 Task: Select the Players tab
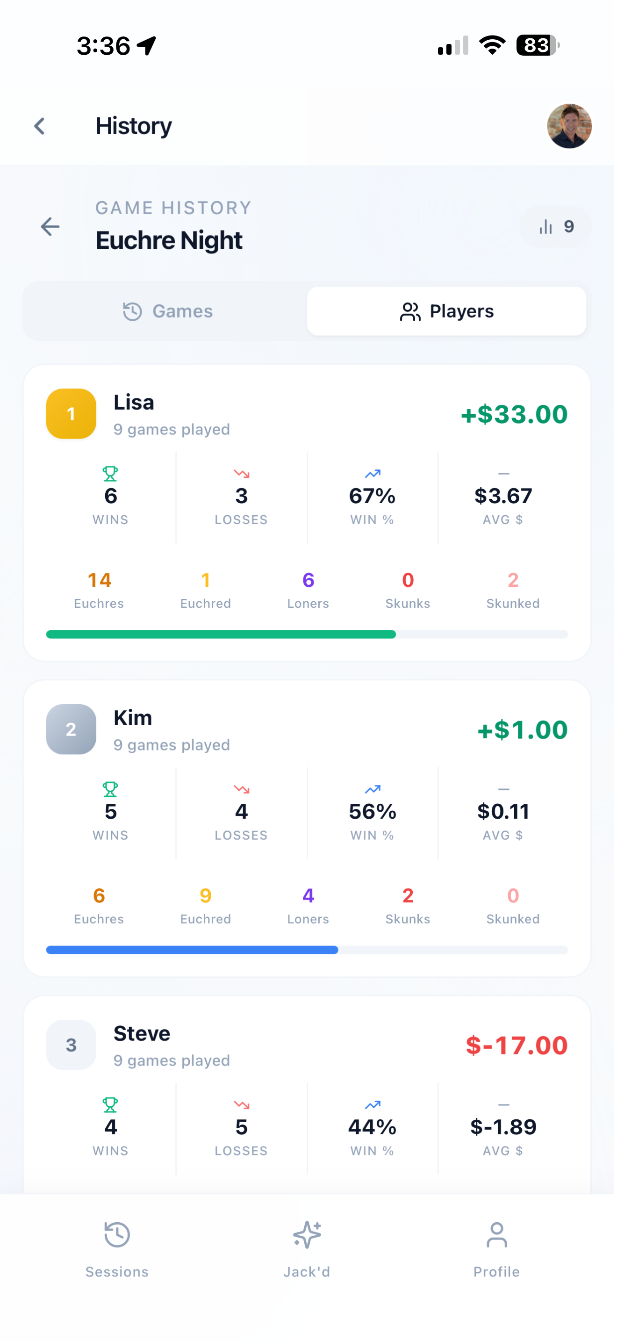(x=448, y=312)
